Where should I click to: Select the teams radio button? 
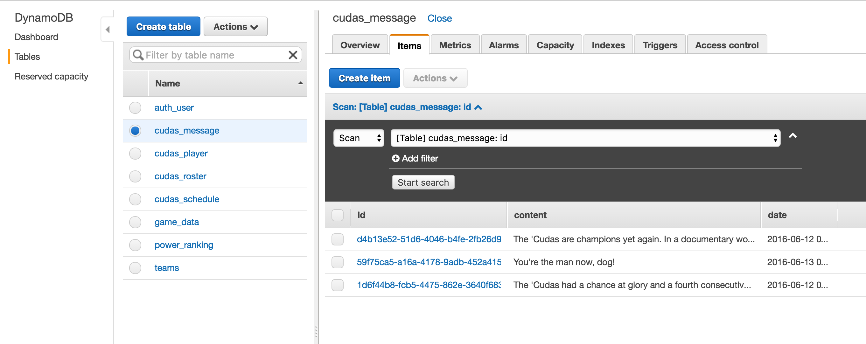click(135, 268)
